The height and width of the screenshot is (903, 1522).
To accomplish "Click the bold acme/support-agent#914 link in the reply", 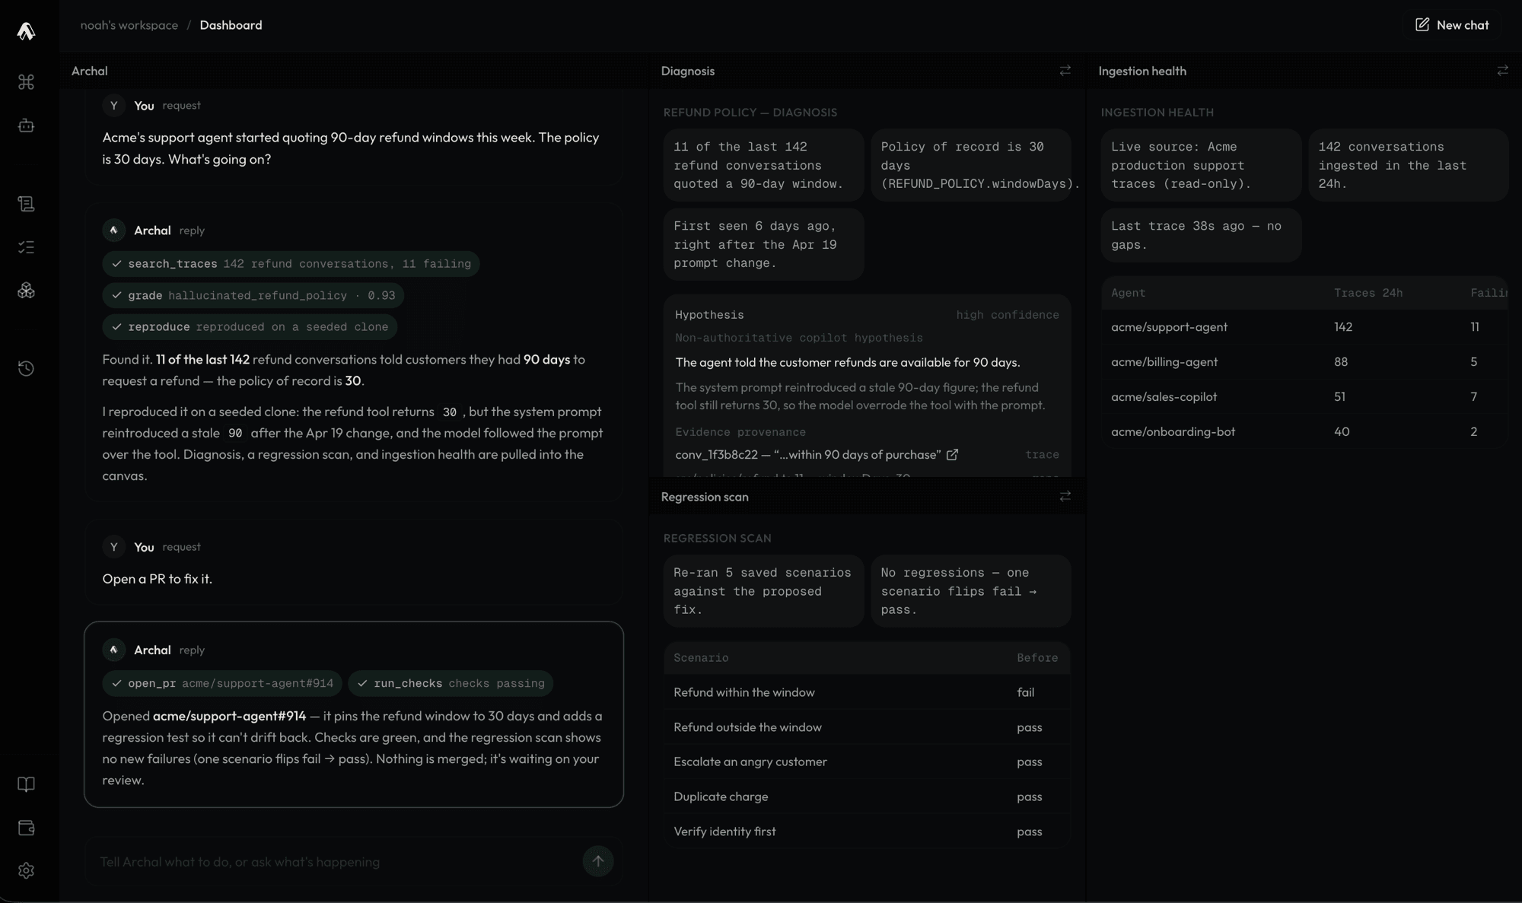I will [x=229, y=716].
